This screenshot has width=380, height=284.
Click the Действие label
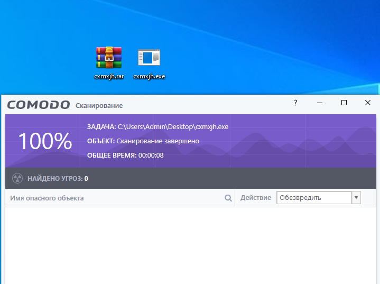tap(256, 198)
